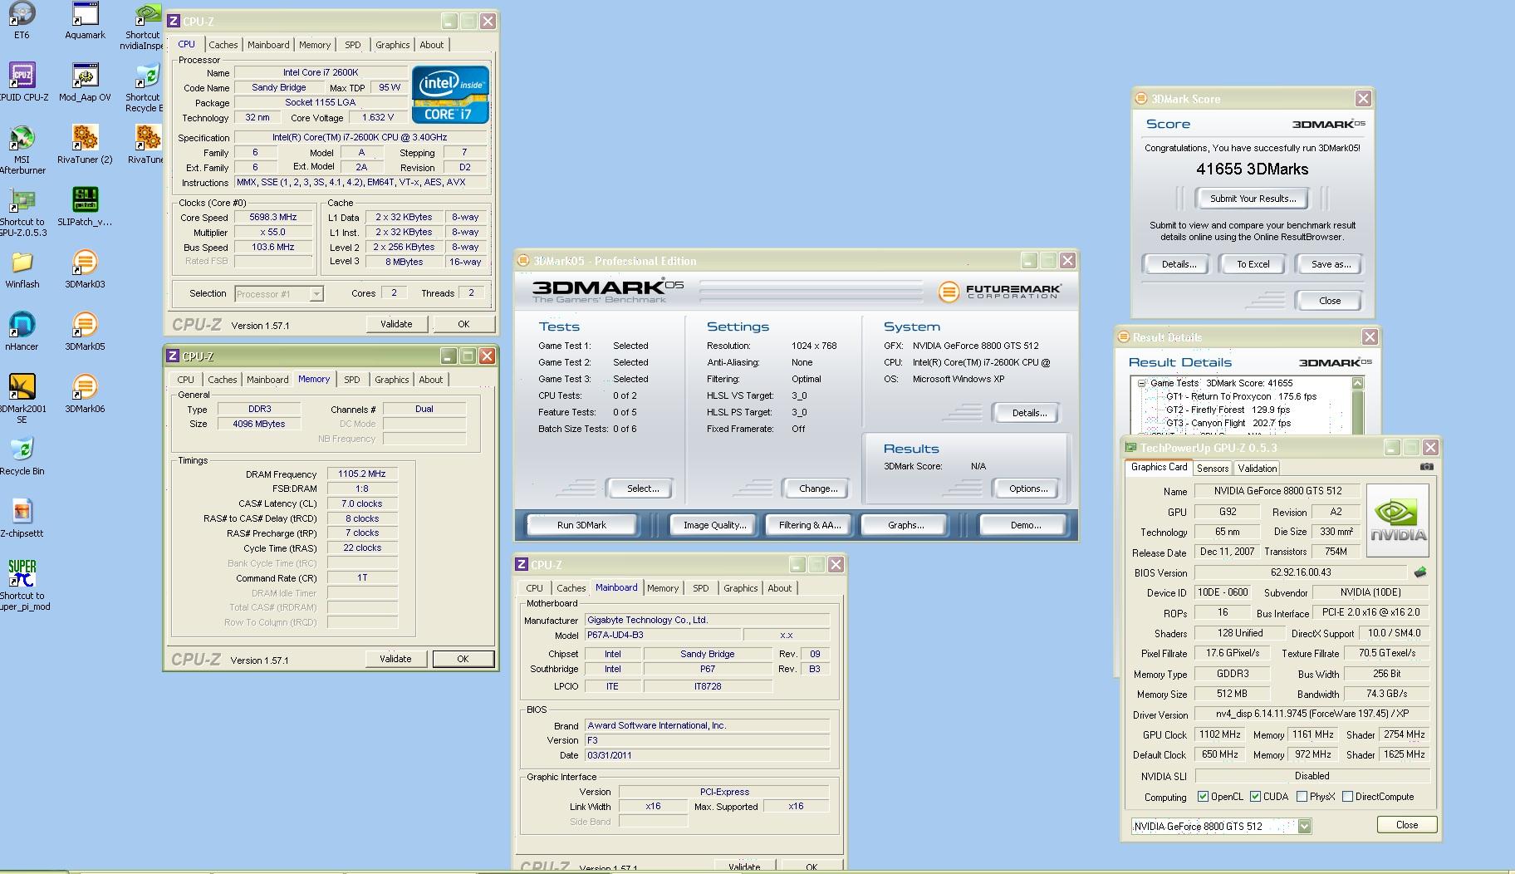1515x874 pixels.
Task: Click the To Excel button
Action: tap(1253, 264)
